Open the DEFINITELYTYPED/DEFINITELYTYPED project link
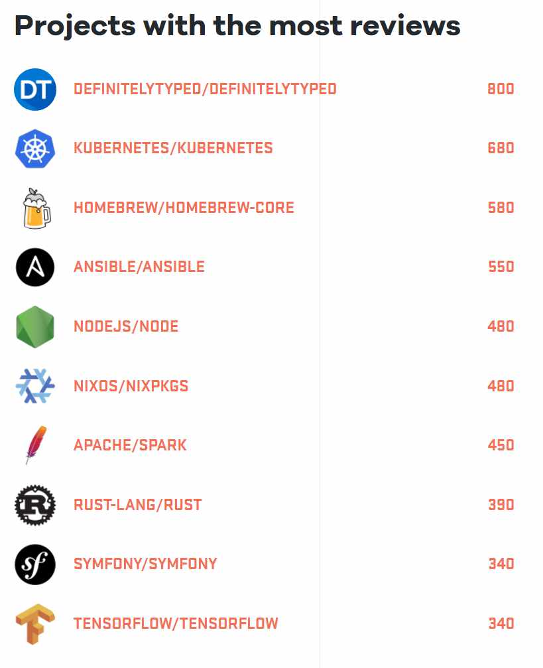This screenshot has width=543, height=668. 205,89
